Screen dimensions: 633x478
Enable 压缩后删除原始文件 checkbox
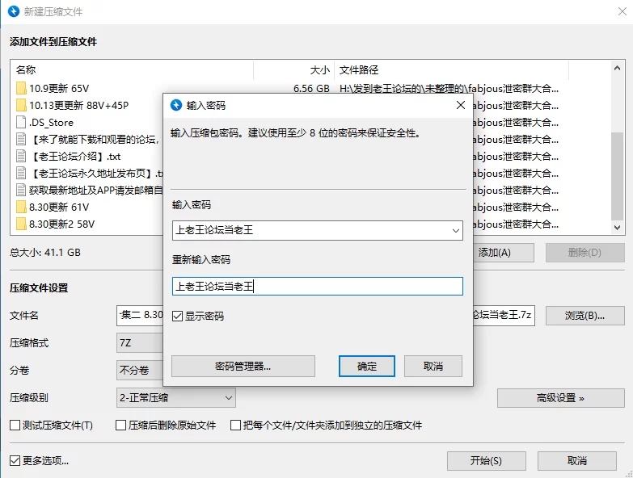(120, 426)
